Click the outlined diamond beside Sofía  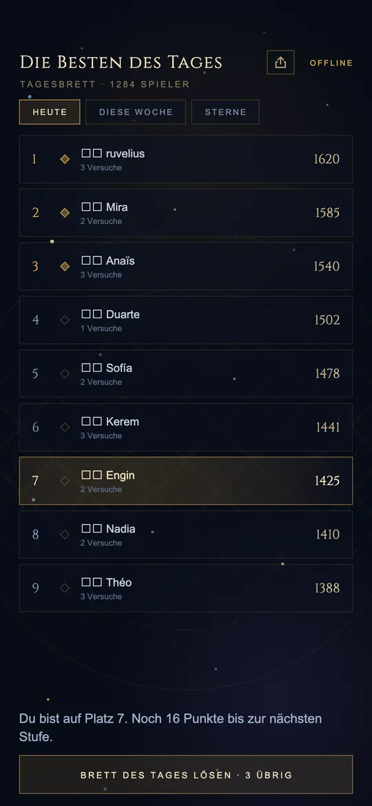pos(65,373)
